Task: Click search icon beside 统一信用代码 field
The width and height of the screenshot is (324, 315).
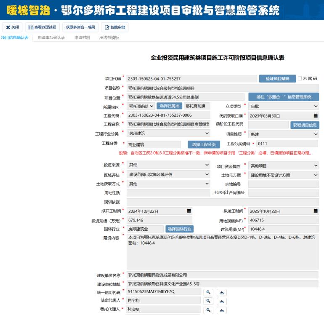Action: tap(209, 292)
